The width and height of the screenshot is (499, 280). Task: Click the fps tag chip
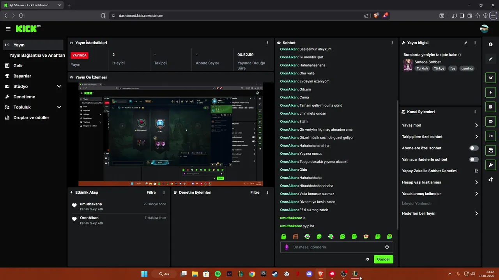(x=453, y=68)
